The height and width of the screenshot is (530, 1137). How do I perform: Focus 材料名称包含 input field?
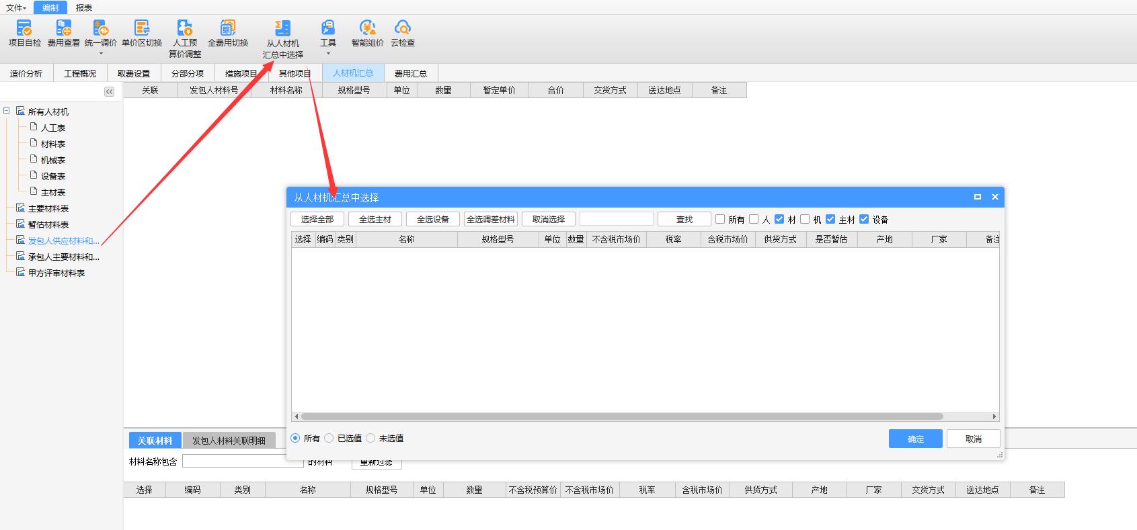(x=243, y=461)
